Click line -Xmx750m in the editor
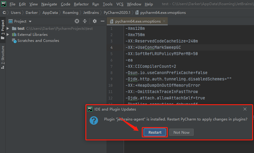This screenshot has width=254, height=153. click(x=135, y=35)
